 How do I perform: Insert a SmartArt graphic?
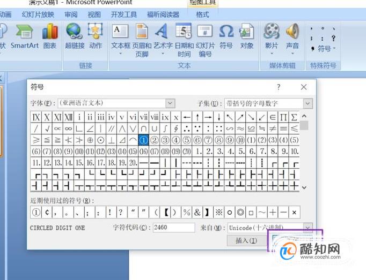click(24, 36)
